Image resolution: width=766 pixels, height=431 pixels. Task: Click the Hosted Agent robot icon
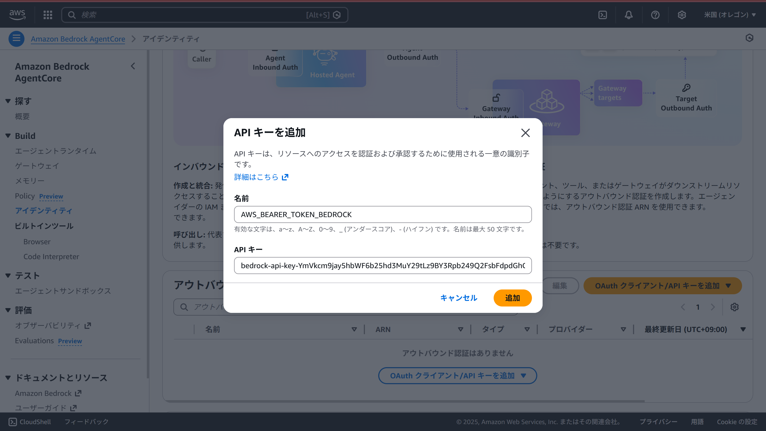click(x=325, y=57)
